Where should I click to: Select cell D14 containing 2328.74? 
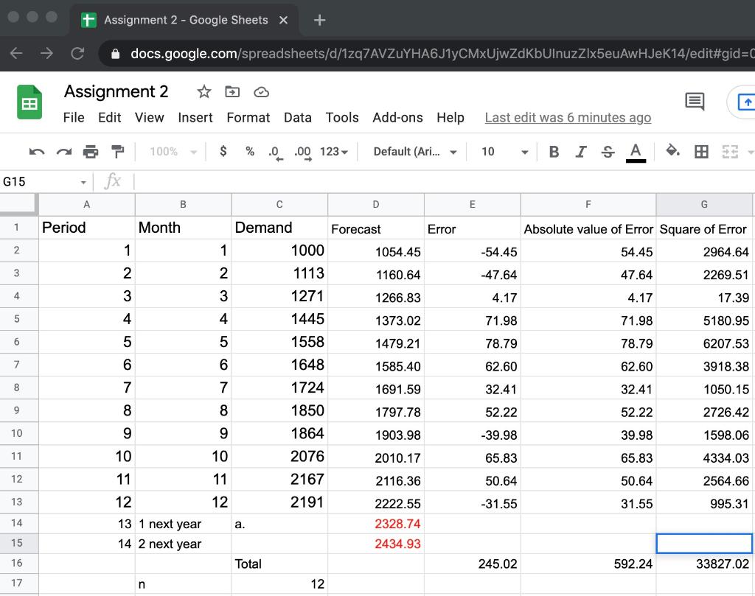[376, 524]
